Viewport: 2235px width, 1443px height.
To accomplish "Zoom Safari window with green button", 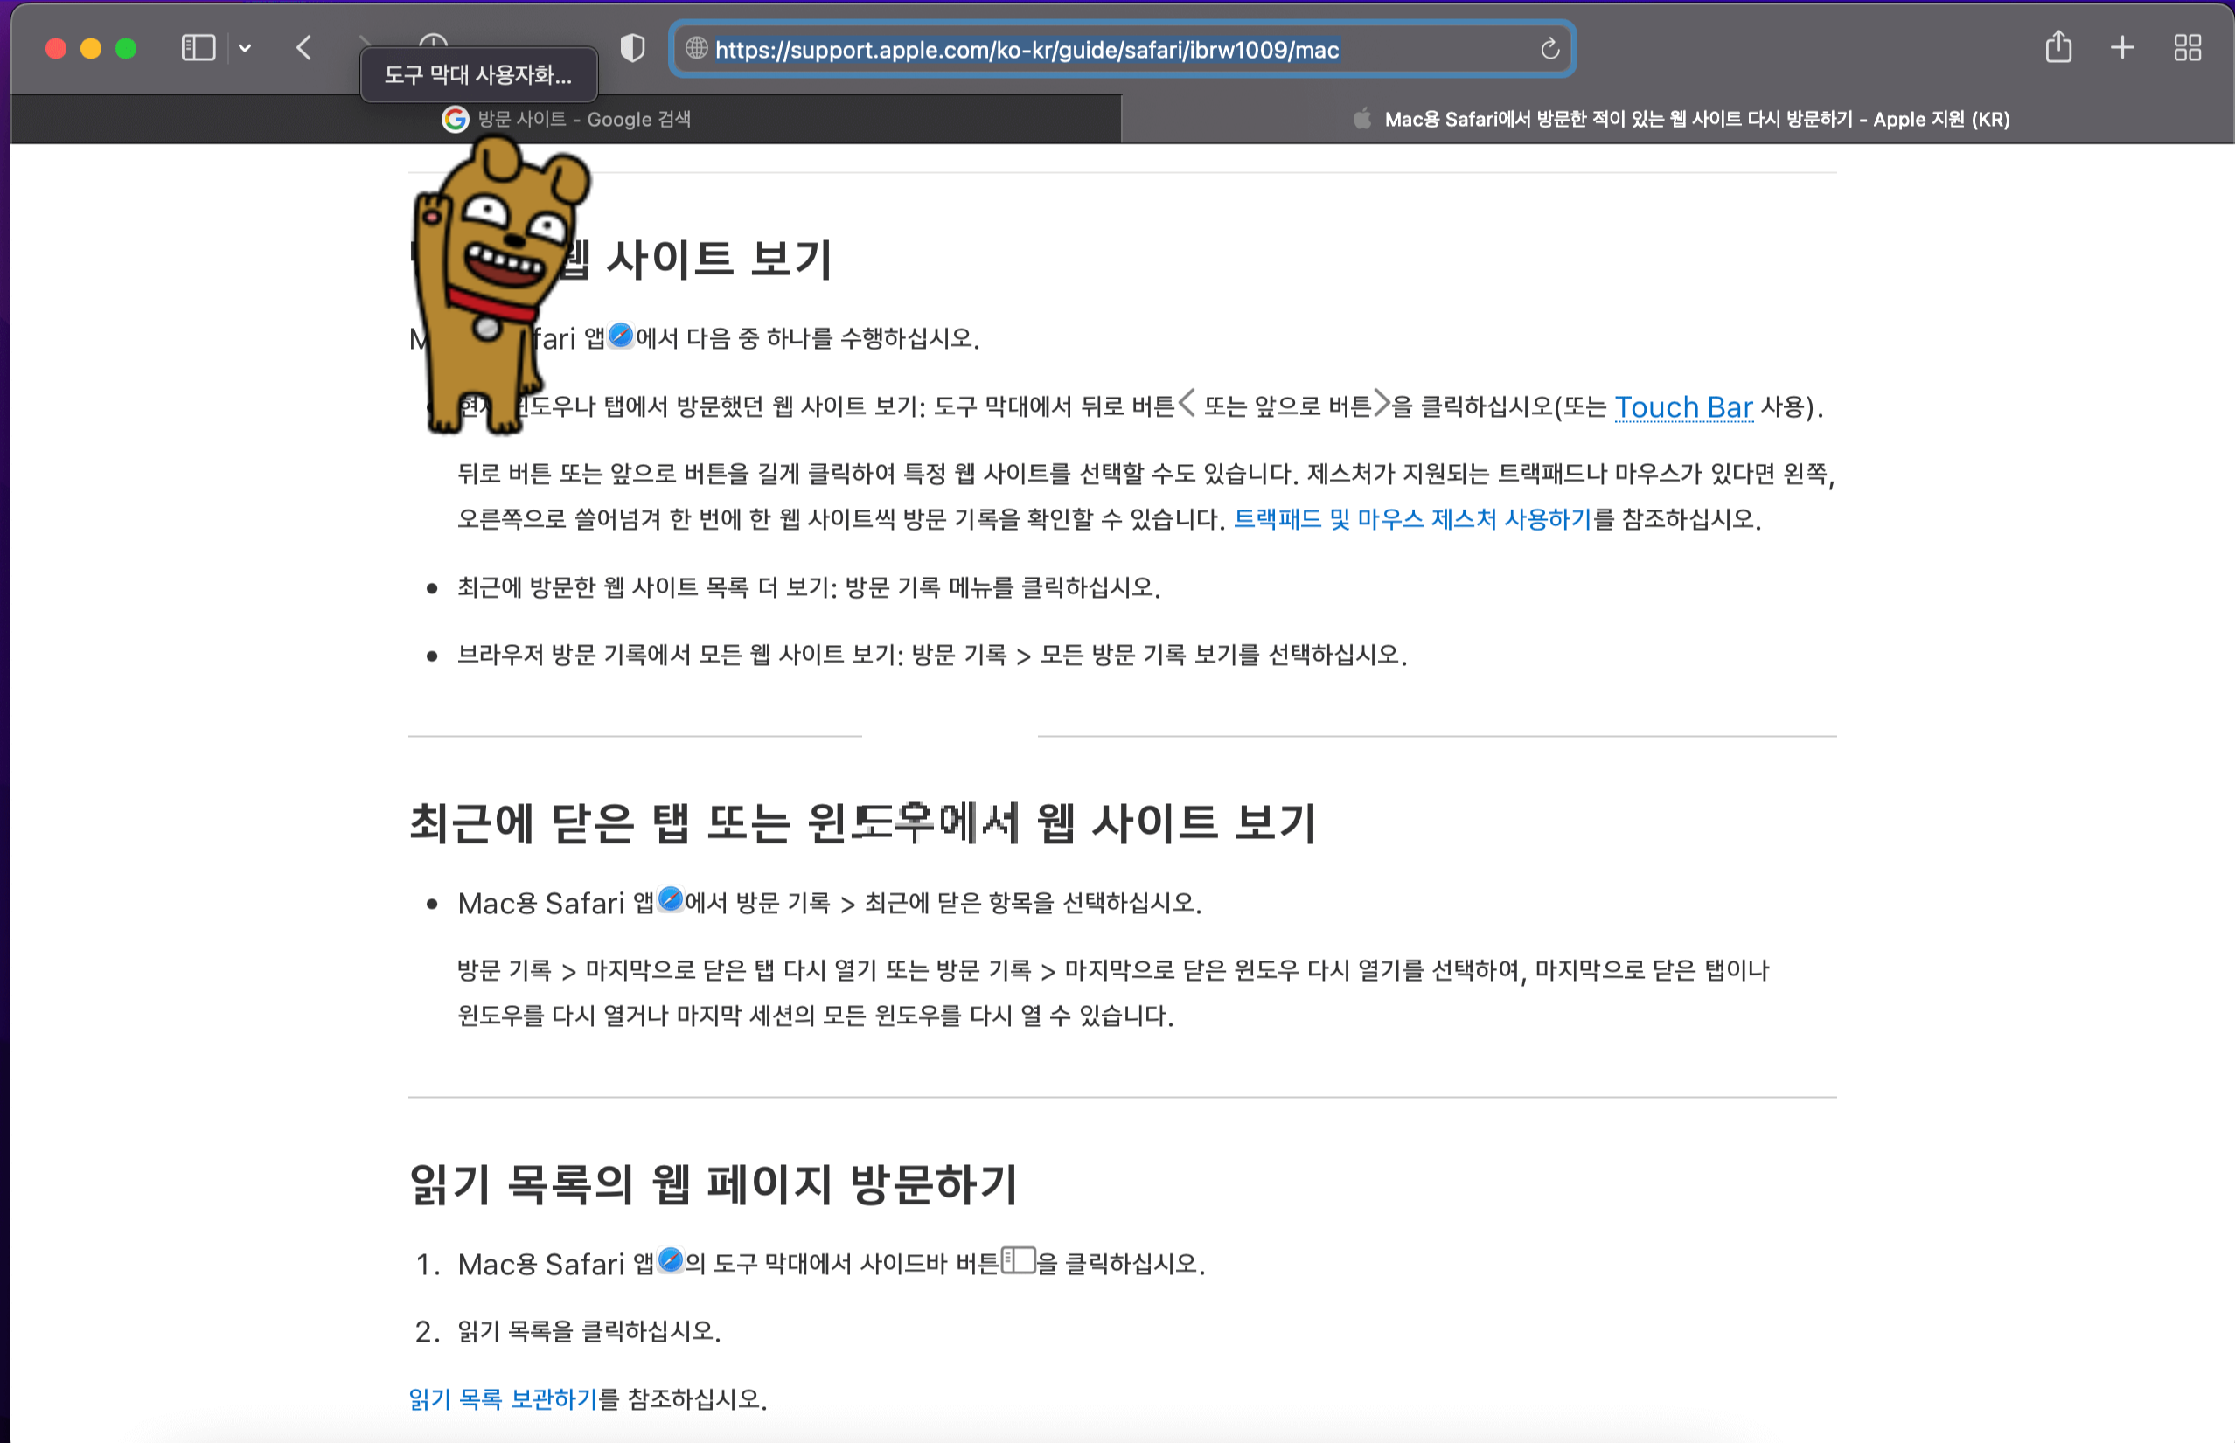I will click(x=126, y=49).
